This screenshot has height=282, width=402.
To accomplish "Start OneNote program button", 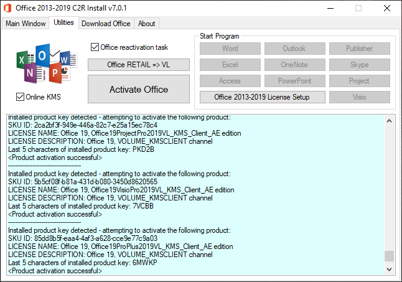I will point(294,65).
